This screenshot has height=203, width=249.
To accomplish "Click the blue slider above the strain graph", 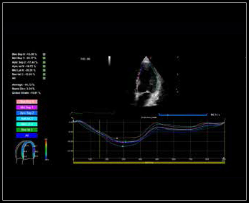I will (183, 115).
